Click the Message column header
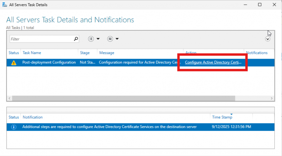 tap(107, 53)
